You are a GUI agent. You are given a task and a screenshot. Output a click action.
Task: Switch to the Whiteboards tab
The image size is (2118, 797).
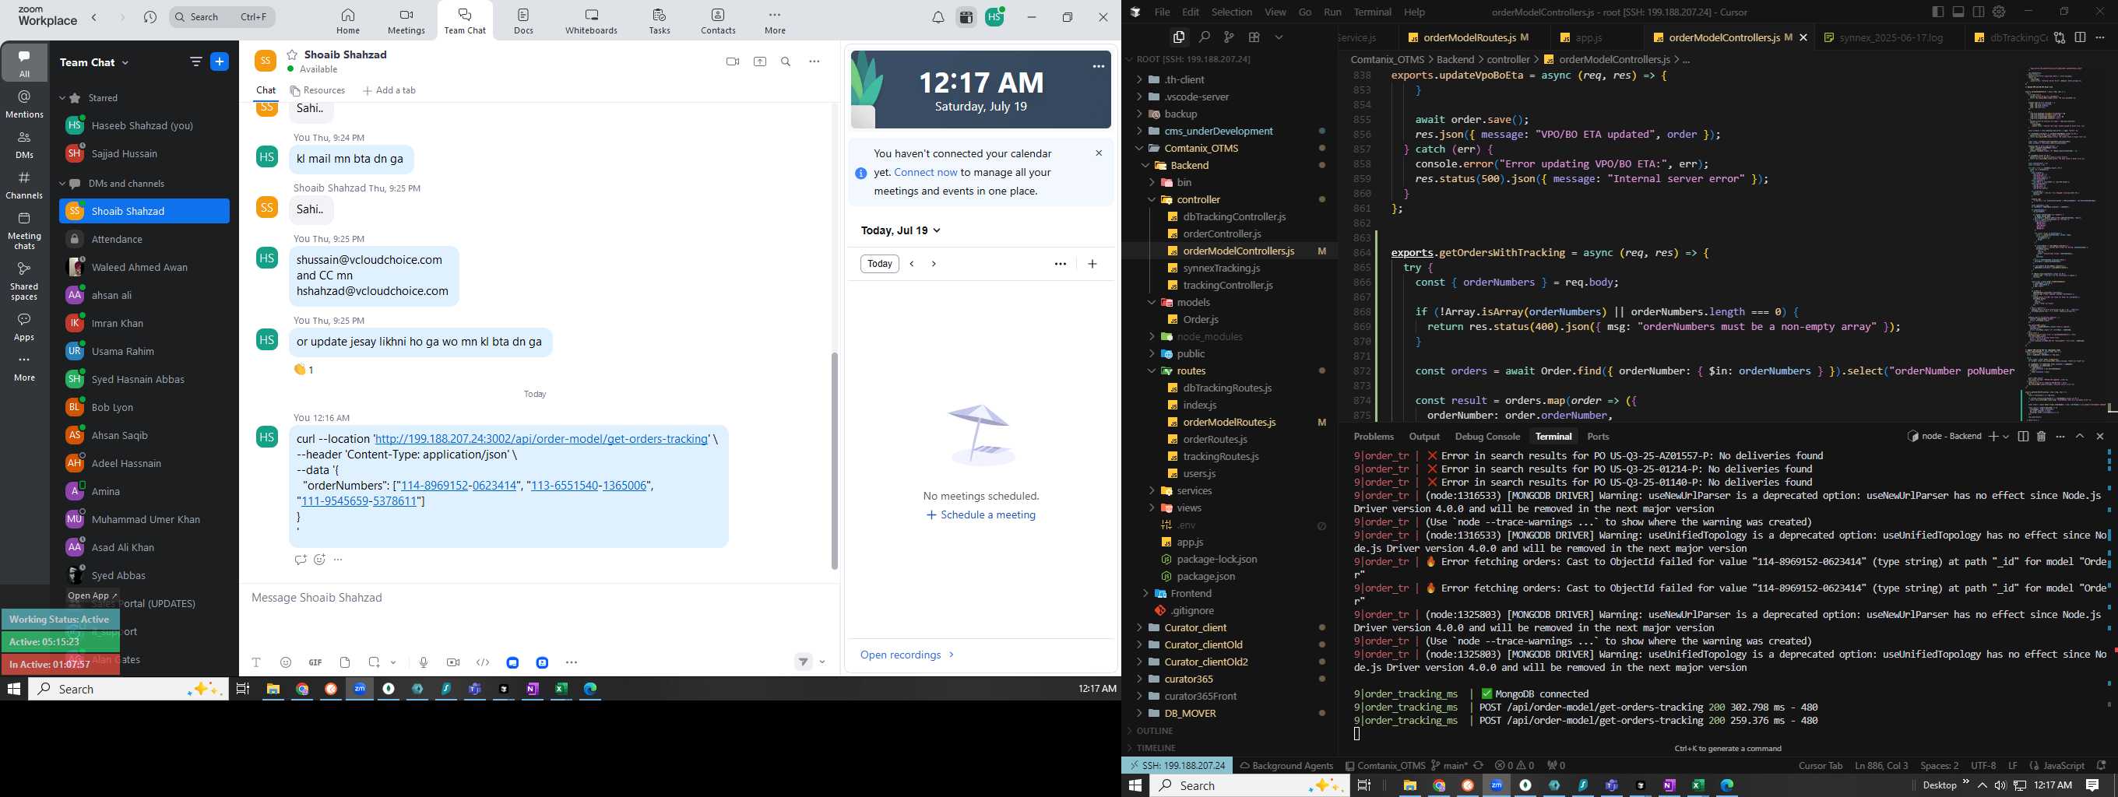(591, 21)
